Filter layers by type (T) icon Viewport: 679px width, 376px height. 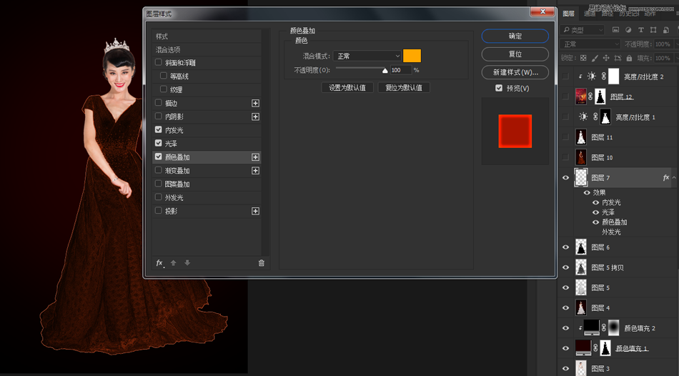click(641, 30)
